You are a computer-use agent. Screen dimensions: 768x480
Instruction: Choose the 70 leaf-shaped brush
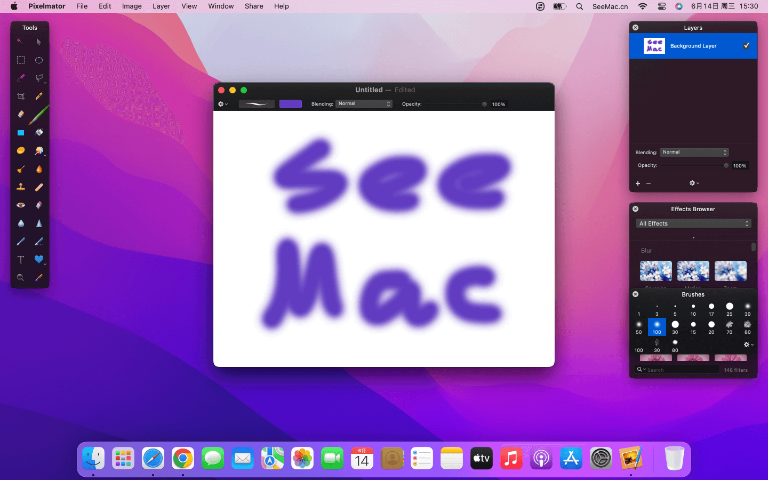click(729, 325)
